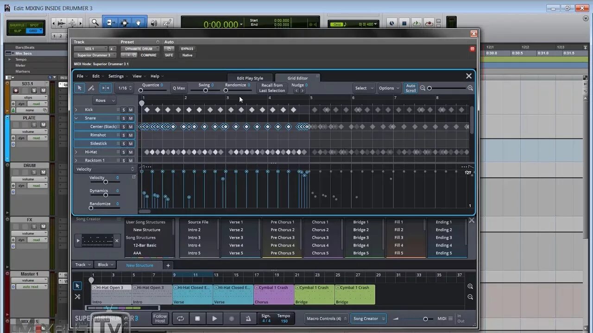
Task: Click the record button in drummer transport
Action: pos(232,318)
